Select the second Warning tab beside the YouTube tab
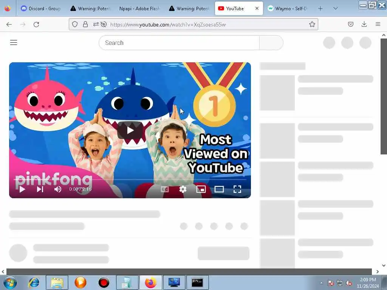The height and width of the screenshot is (290, 387). pyautogui.click(x=189, y=9)
